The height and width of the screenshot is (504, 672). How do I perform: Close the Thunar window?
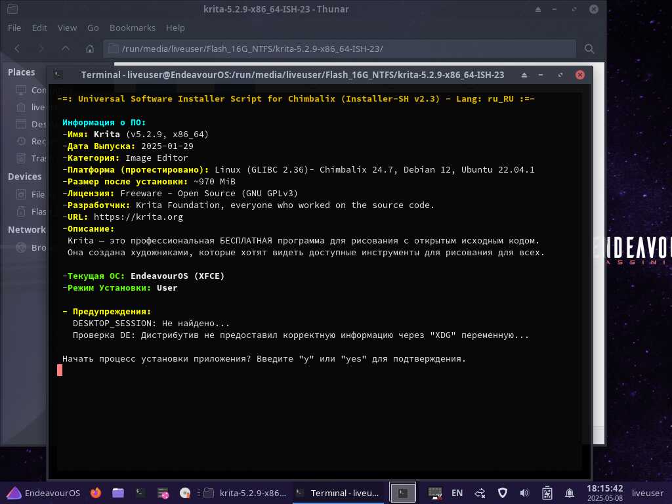(593, 9)
